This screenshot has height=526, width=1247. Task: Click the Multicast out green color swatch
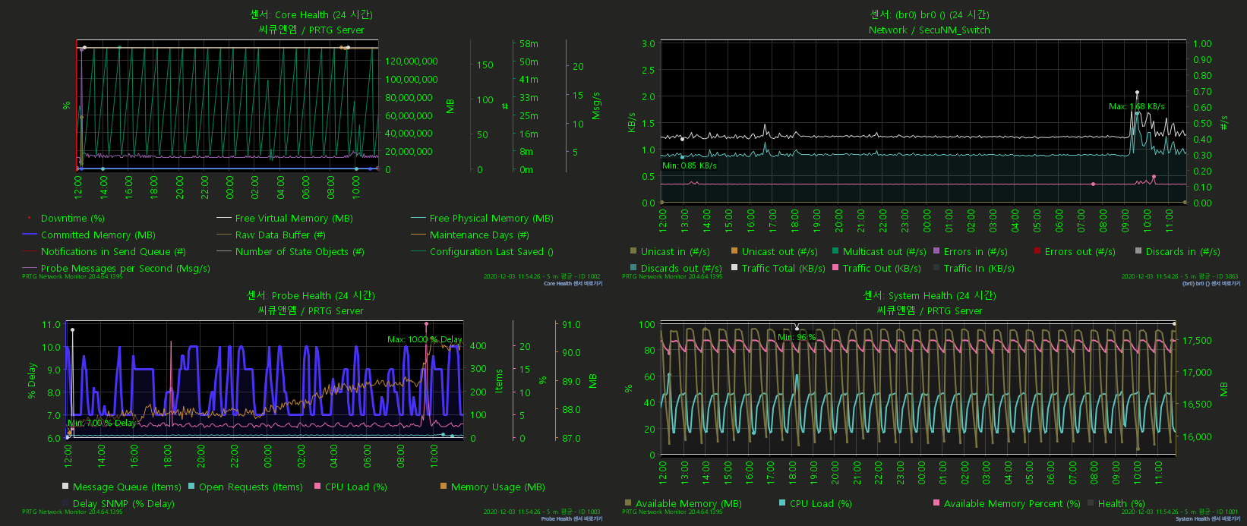pyautogui.click(x=835, y=251)
